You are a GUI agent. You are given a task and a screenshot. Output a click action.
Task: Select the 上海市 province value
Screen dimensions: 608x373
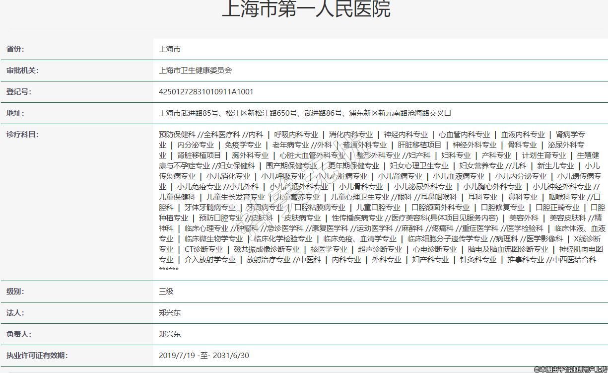(x=170, y=49)
